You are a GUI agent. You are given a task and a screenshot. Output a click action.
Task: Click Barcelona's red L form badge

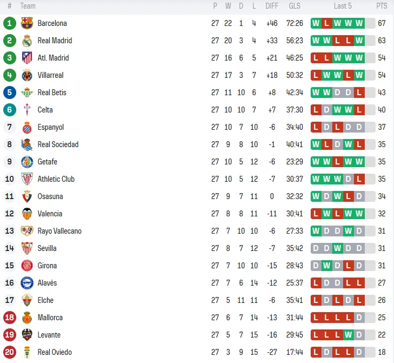pyautogui.click(x=327, y=23)
